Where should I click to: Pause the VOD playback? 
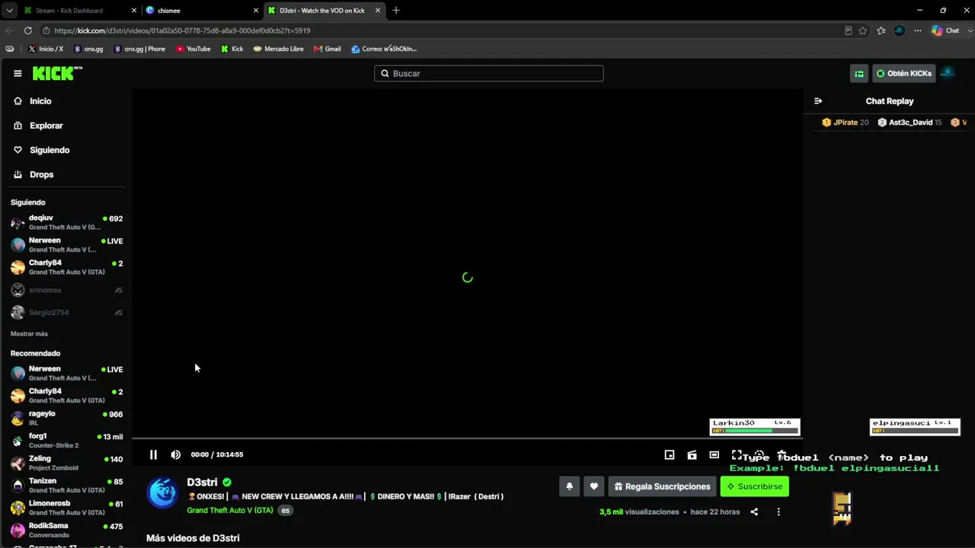coord(153,454)
